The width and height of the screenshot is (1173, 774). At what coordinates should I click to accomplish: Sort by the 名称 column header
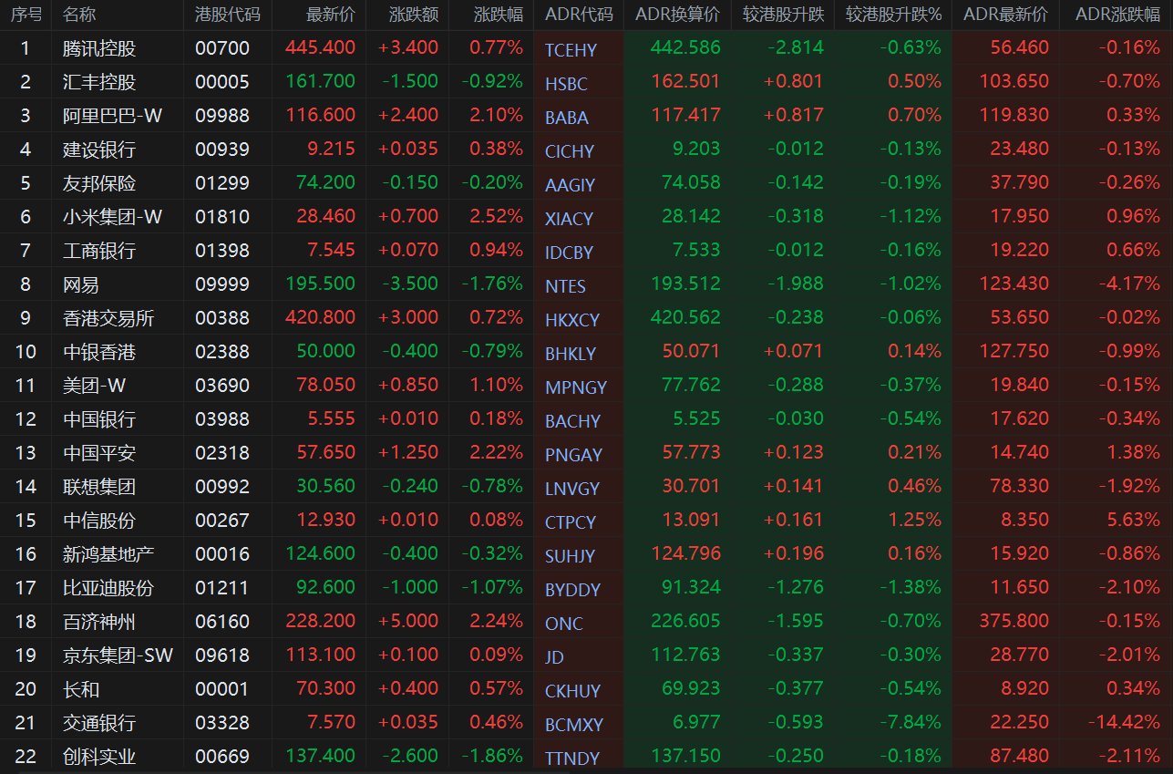(79, 15)
